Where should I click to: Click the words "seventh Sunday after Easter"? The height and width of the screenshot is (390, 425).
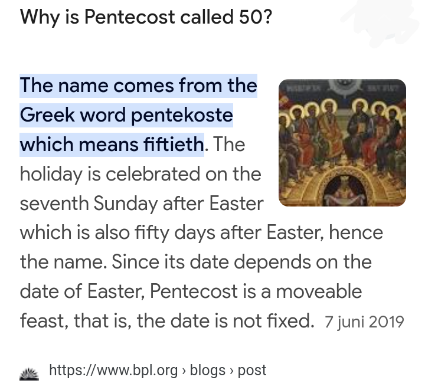[142, 204]
